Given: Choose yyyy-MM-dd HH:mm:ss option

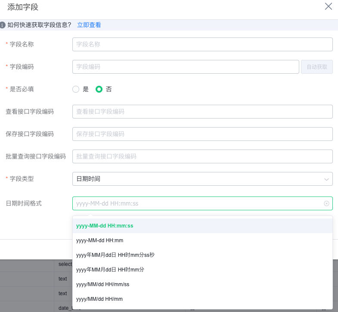Looking at the screenshot, I should (202, 226).
